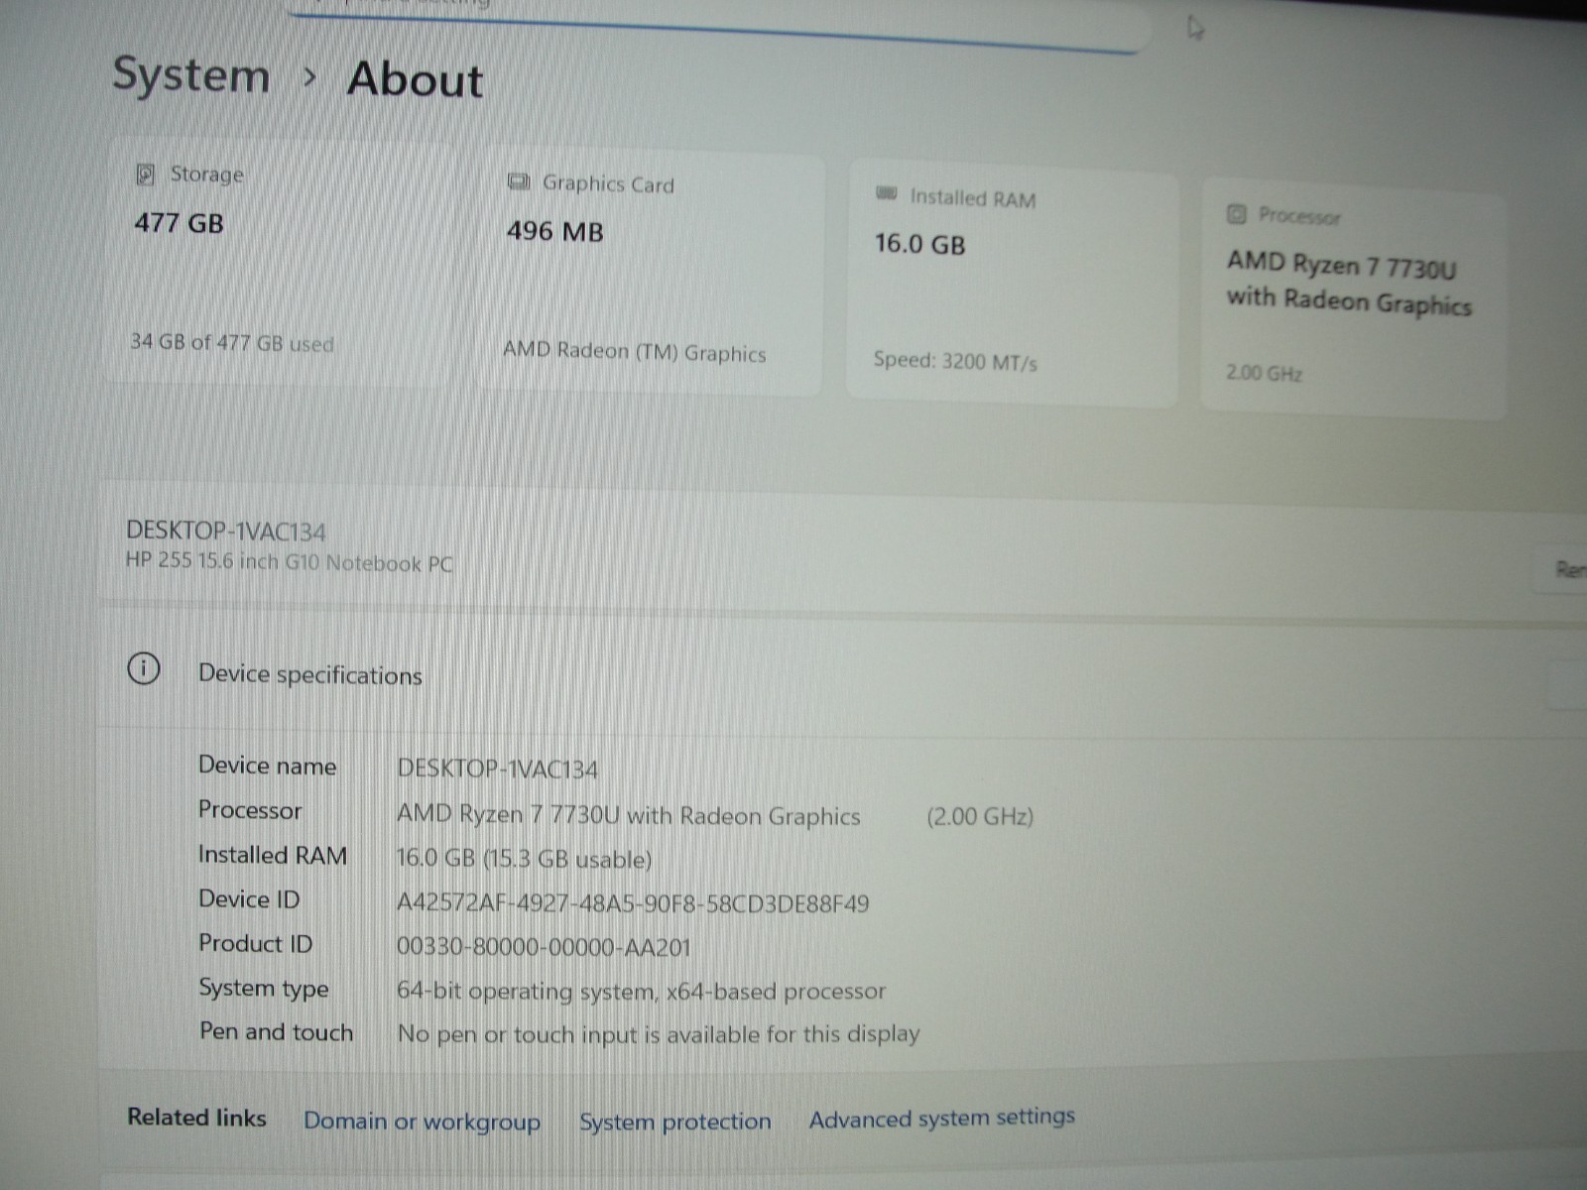Screen dimensions: 1587x1190
Task: Select 'No pen or touch input' value
Action: [x=659, y=1034]
